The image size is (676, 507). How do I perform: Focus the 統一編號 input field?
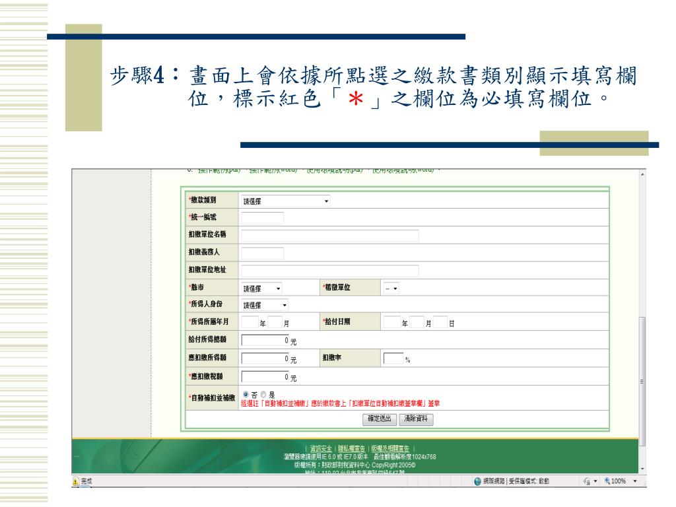pos(262,218)
